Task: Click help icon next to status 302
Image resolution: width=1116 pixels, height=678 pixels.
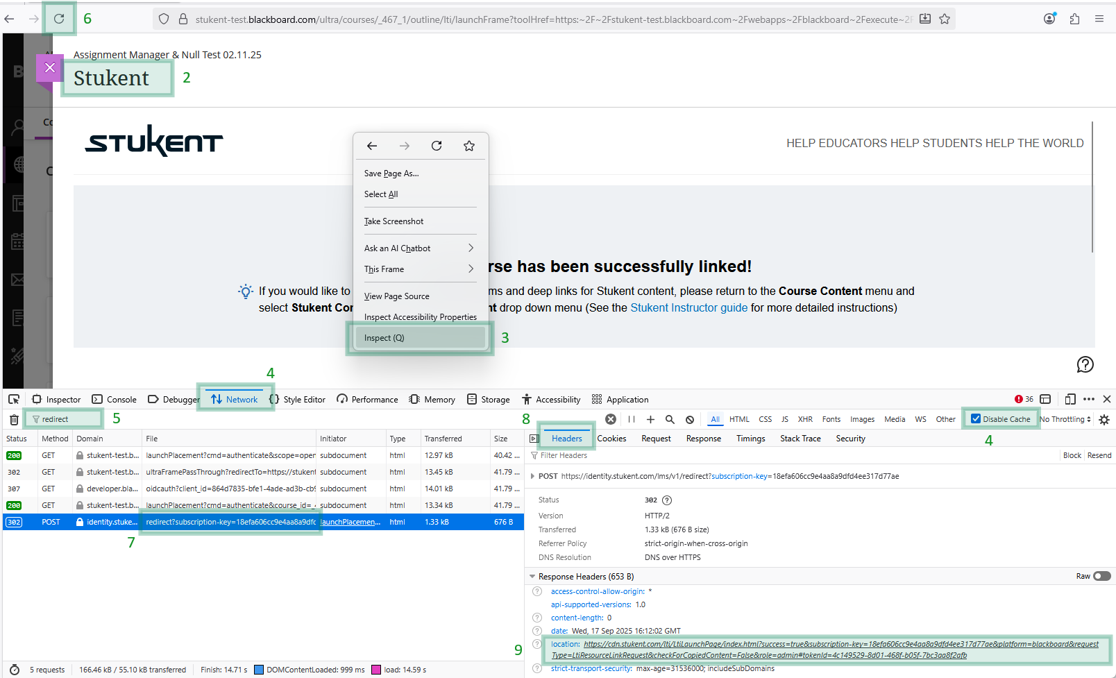Action: click(667, 500)
